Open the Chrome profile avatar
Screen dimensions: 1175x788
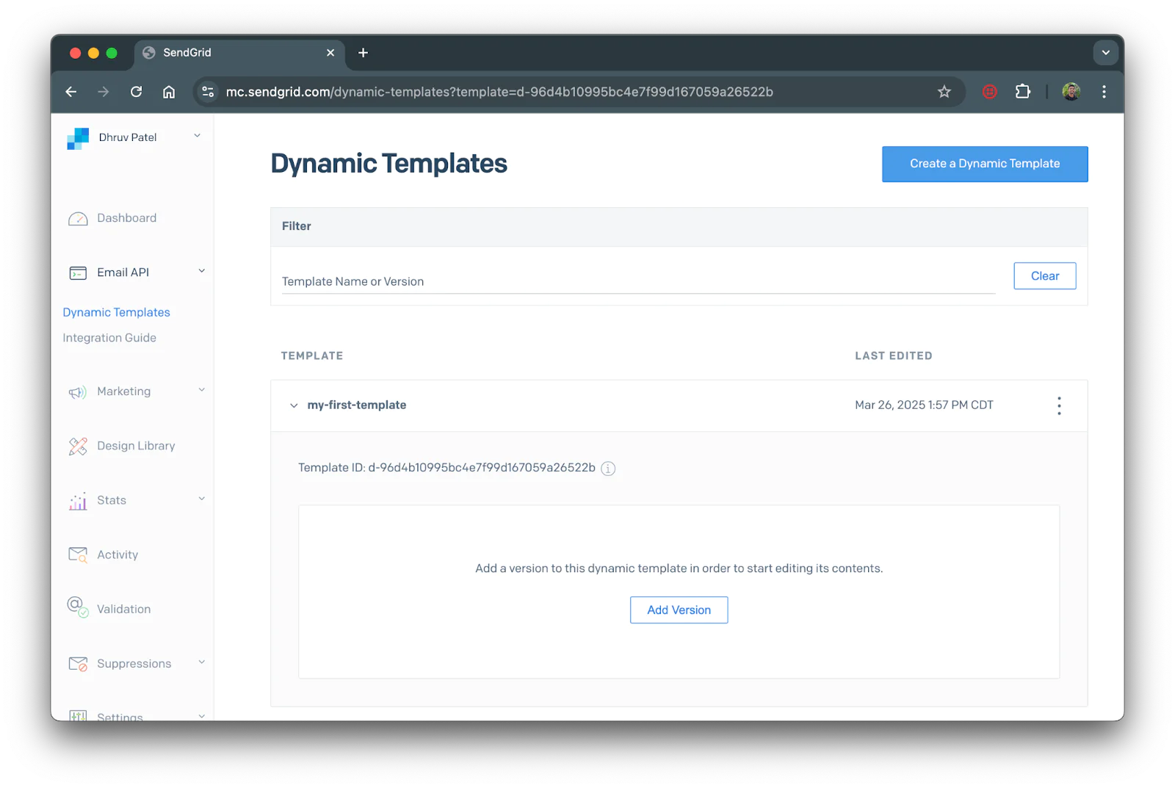[x=1071, y=92]
